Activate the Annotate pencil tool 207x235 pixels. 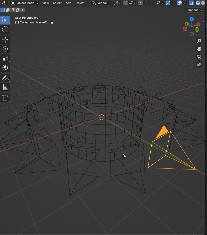tap(5, 78)
